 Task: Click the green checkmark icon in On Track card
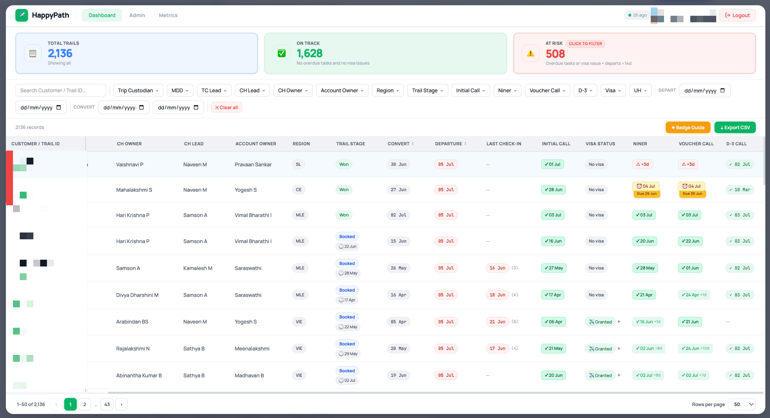tap(281, 53)
